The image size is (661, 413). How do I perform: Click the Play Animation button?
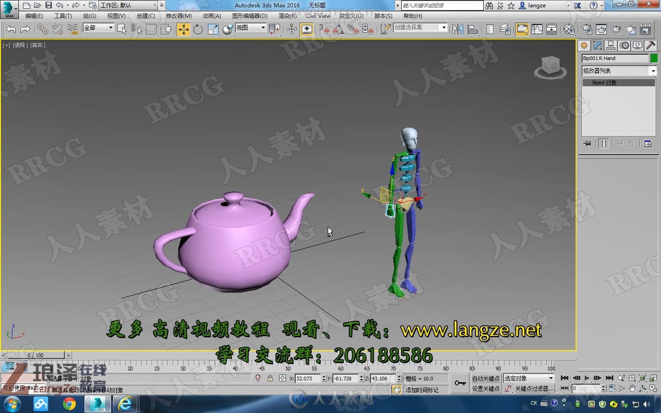coord(587,378)
